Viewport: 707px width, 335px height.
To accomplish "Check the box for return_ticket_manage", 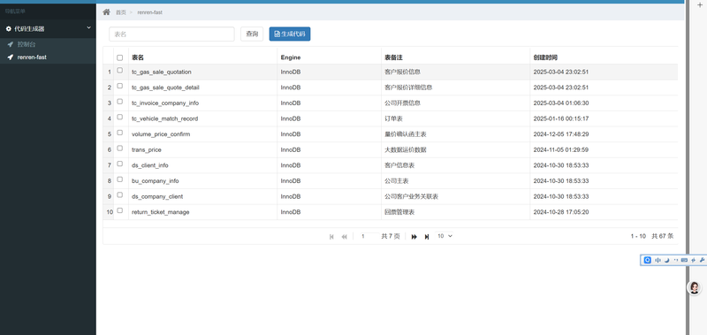I will 120,210.
